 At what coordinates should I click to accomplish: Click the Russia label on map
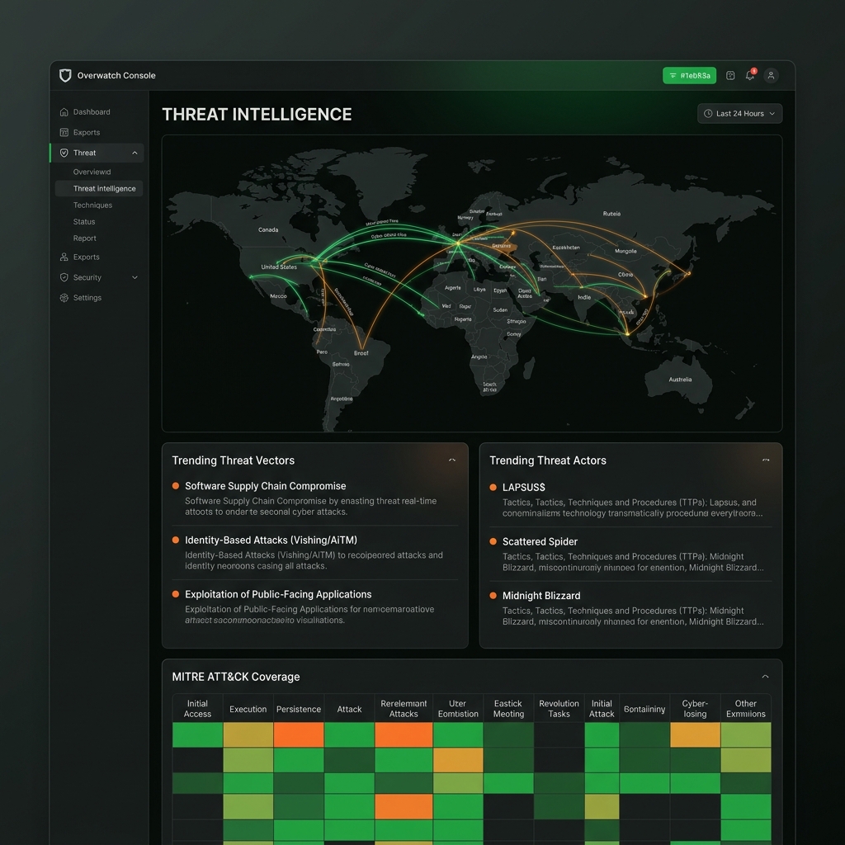tap(611, 214)
